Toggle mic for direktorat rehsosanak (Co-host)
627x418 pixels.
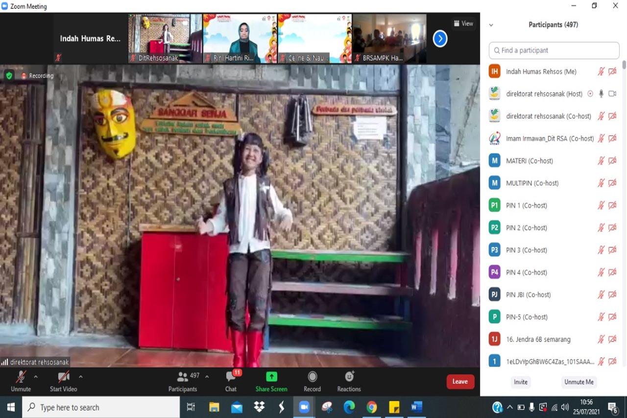601,116
